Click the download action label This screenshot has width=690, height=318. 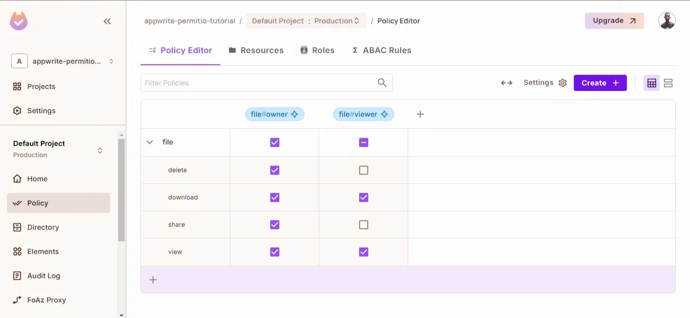(x=183, y=197)
